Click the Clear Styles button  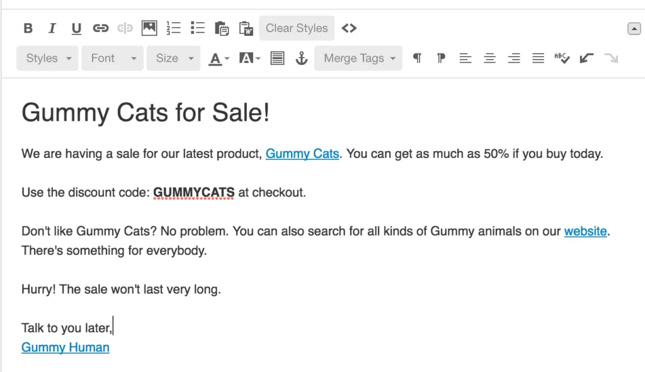pos(296,28)
